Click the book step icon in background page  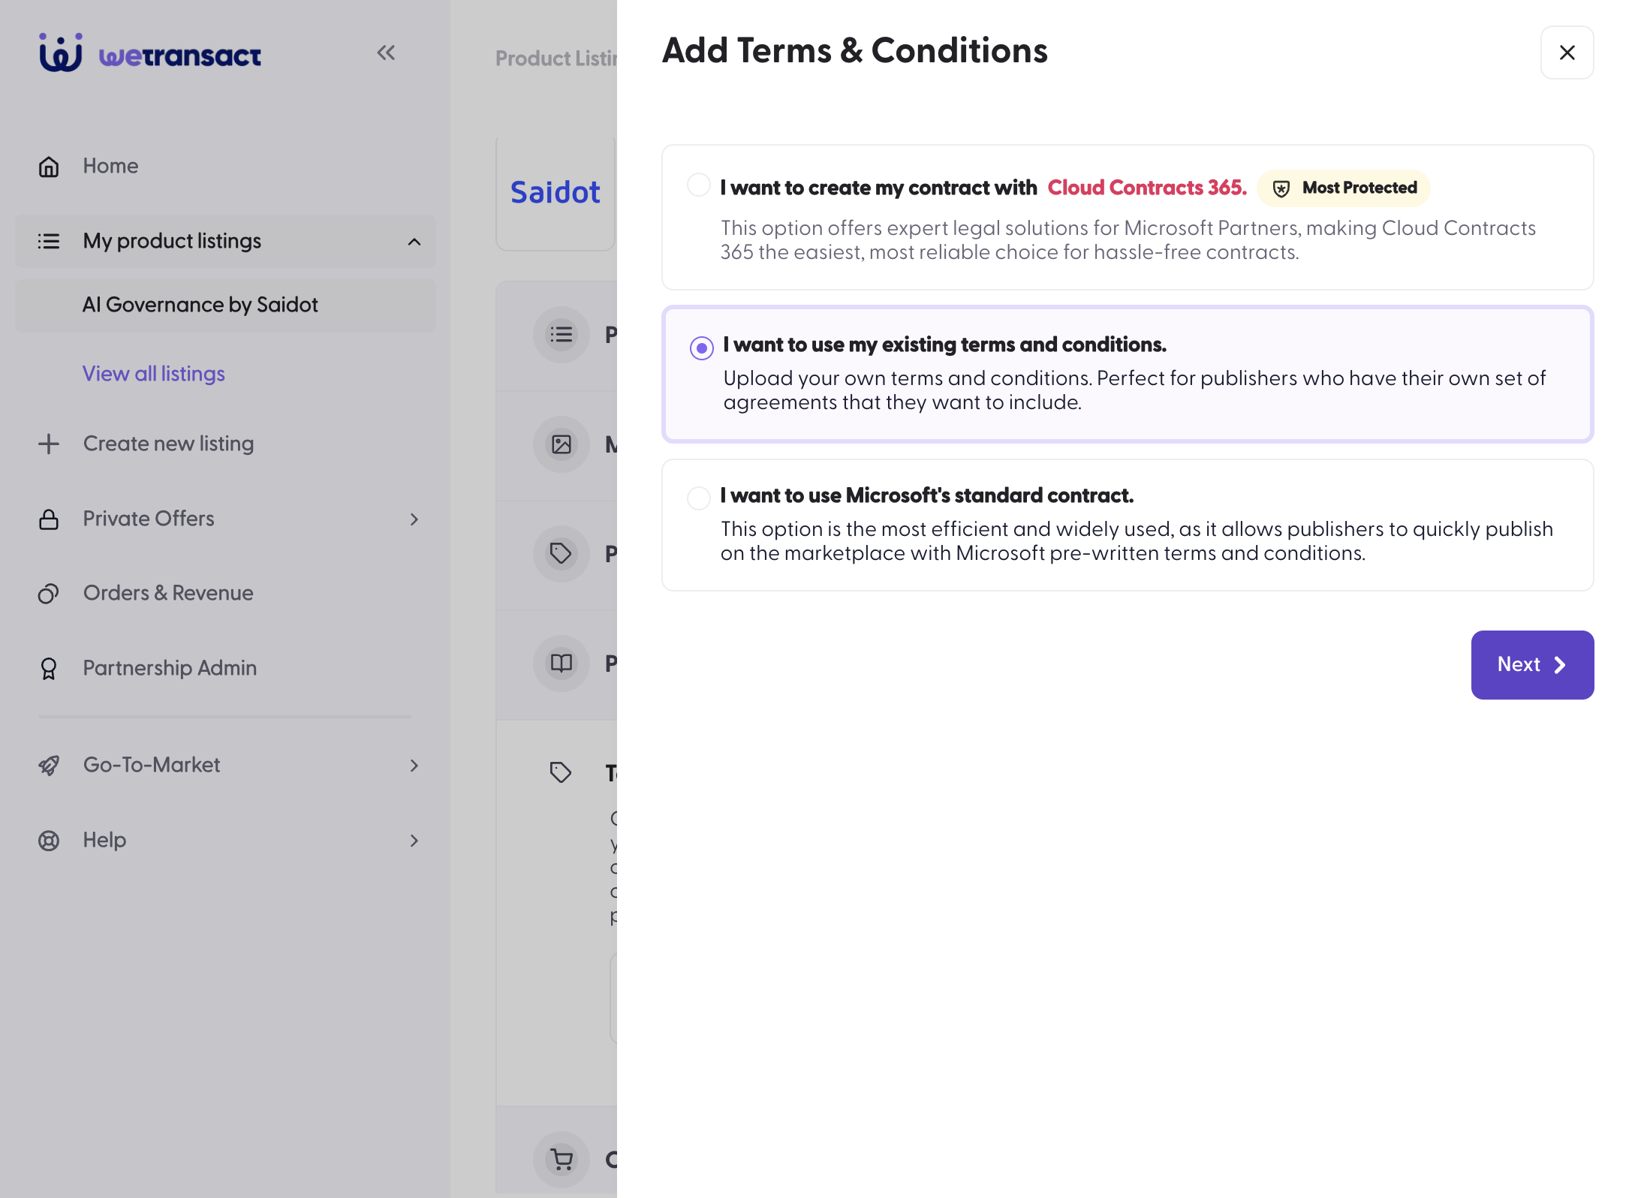562,664
